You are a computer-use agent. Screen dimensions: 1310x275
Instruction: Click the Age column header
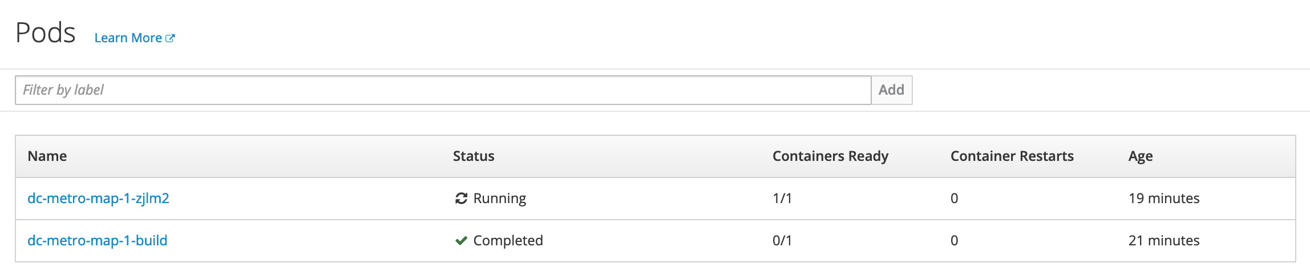(1141, 156)
